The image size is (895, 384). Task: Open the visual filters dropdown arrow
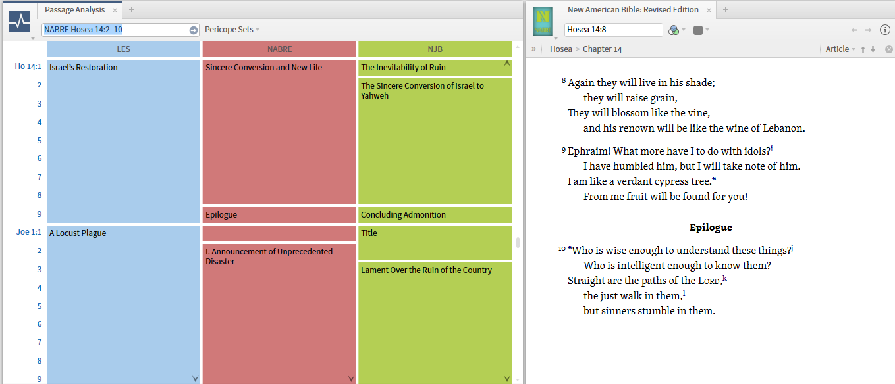pyautogui.click(x=684, y=30)
